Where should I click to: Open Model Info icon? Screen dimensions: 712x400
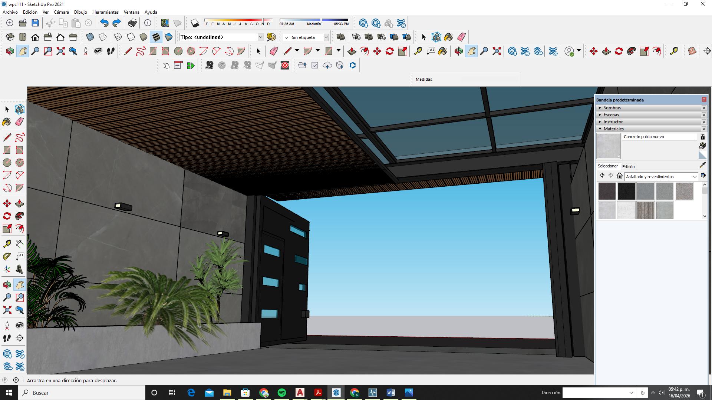click(x=148, y=23)
